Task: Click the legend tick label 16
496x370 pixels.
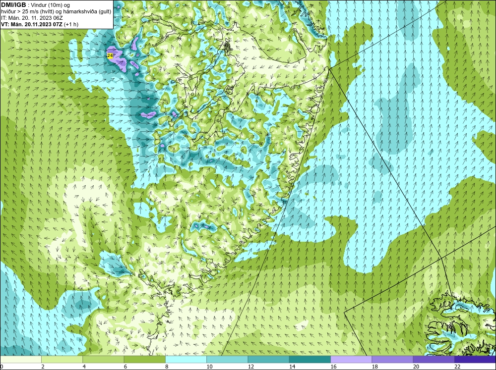Action: point(333,367)
